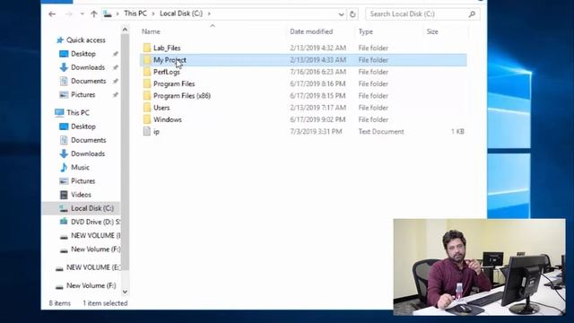
Task: Open address bar history dropdown
Action: tap(341, 14)
